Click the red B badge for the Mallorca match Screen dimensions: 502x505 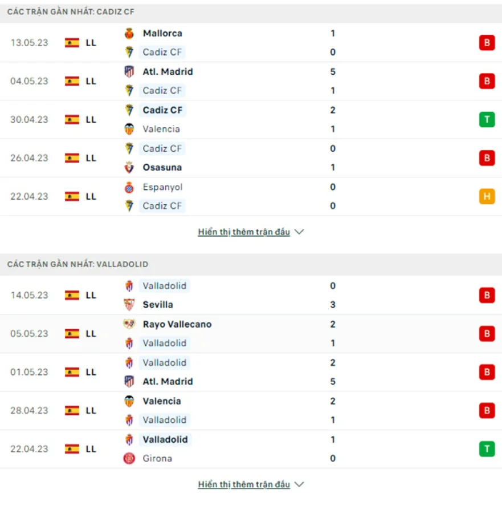point(487,42)
